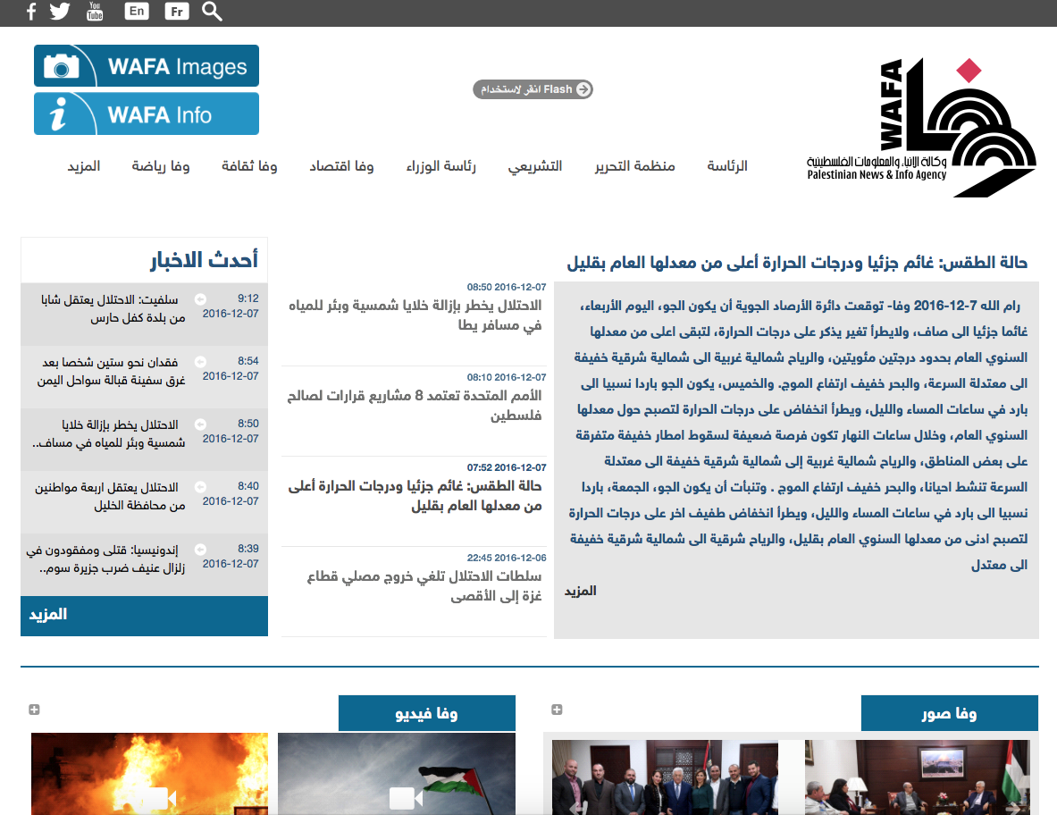Switch site language to French (Fr)
The width and height of the screenshot is (1057, 815).
pyautogui.click(x=177, y=12)
